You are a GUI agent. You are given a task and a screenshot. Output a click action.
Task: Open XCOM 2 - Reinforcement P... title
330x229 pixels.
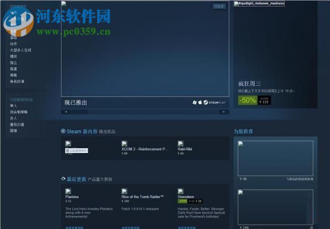(145, 149)
